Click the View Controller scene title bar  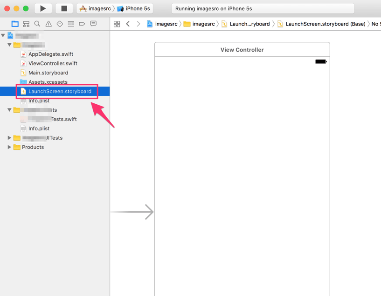pyautogui.click(x=242, y=50)
